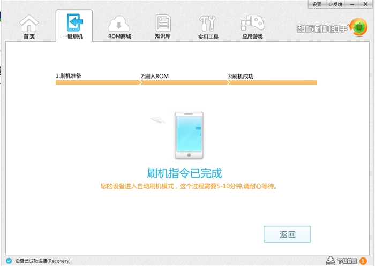Open 反馈 feedback in the title bar

click(335, 4)
